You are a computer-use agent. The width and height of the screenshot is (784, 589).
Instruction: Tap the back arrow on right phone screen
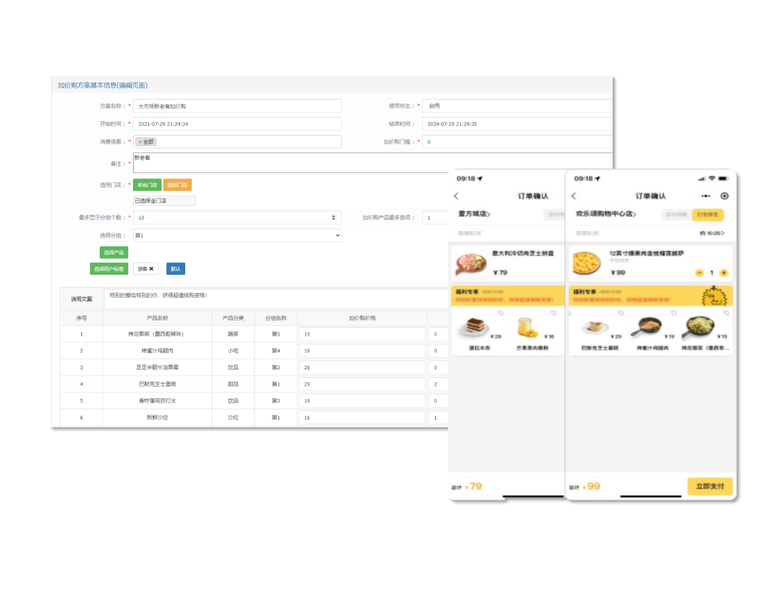[x=574, y=196]
